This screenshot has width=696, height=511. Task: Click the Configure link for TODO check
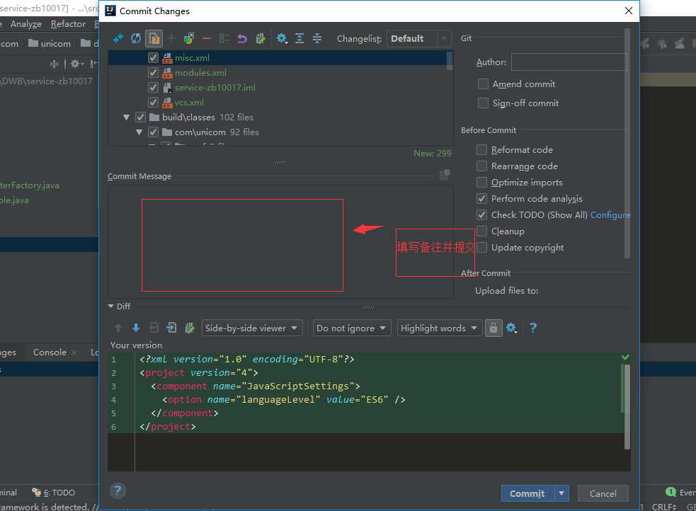610,215
